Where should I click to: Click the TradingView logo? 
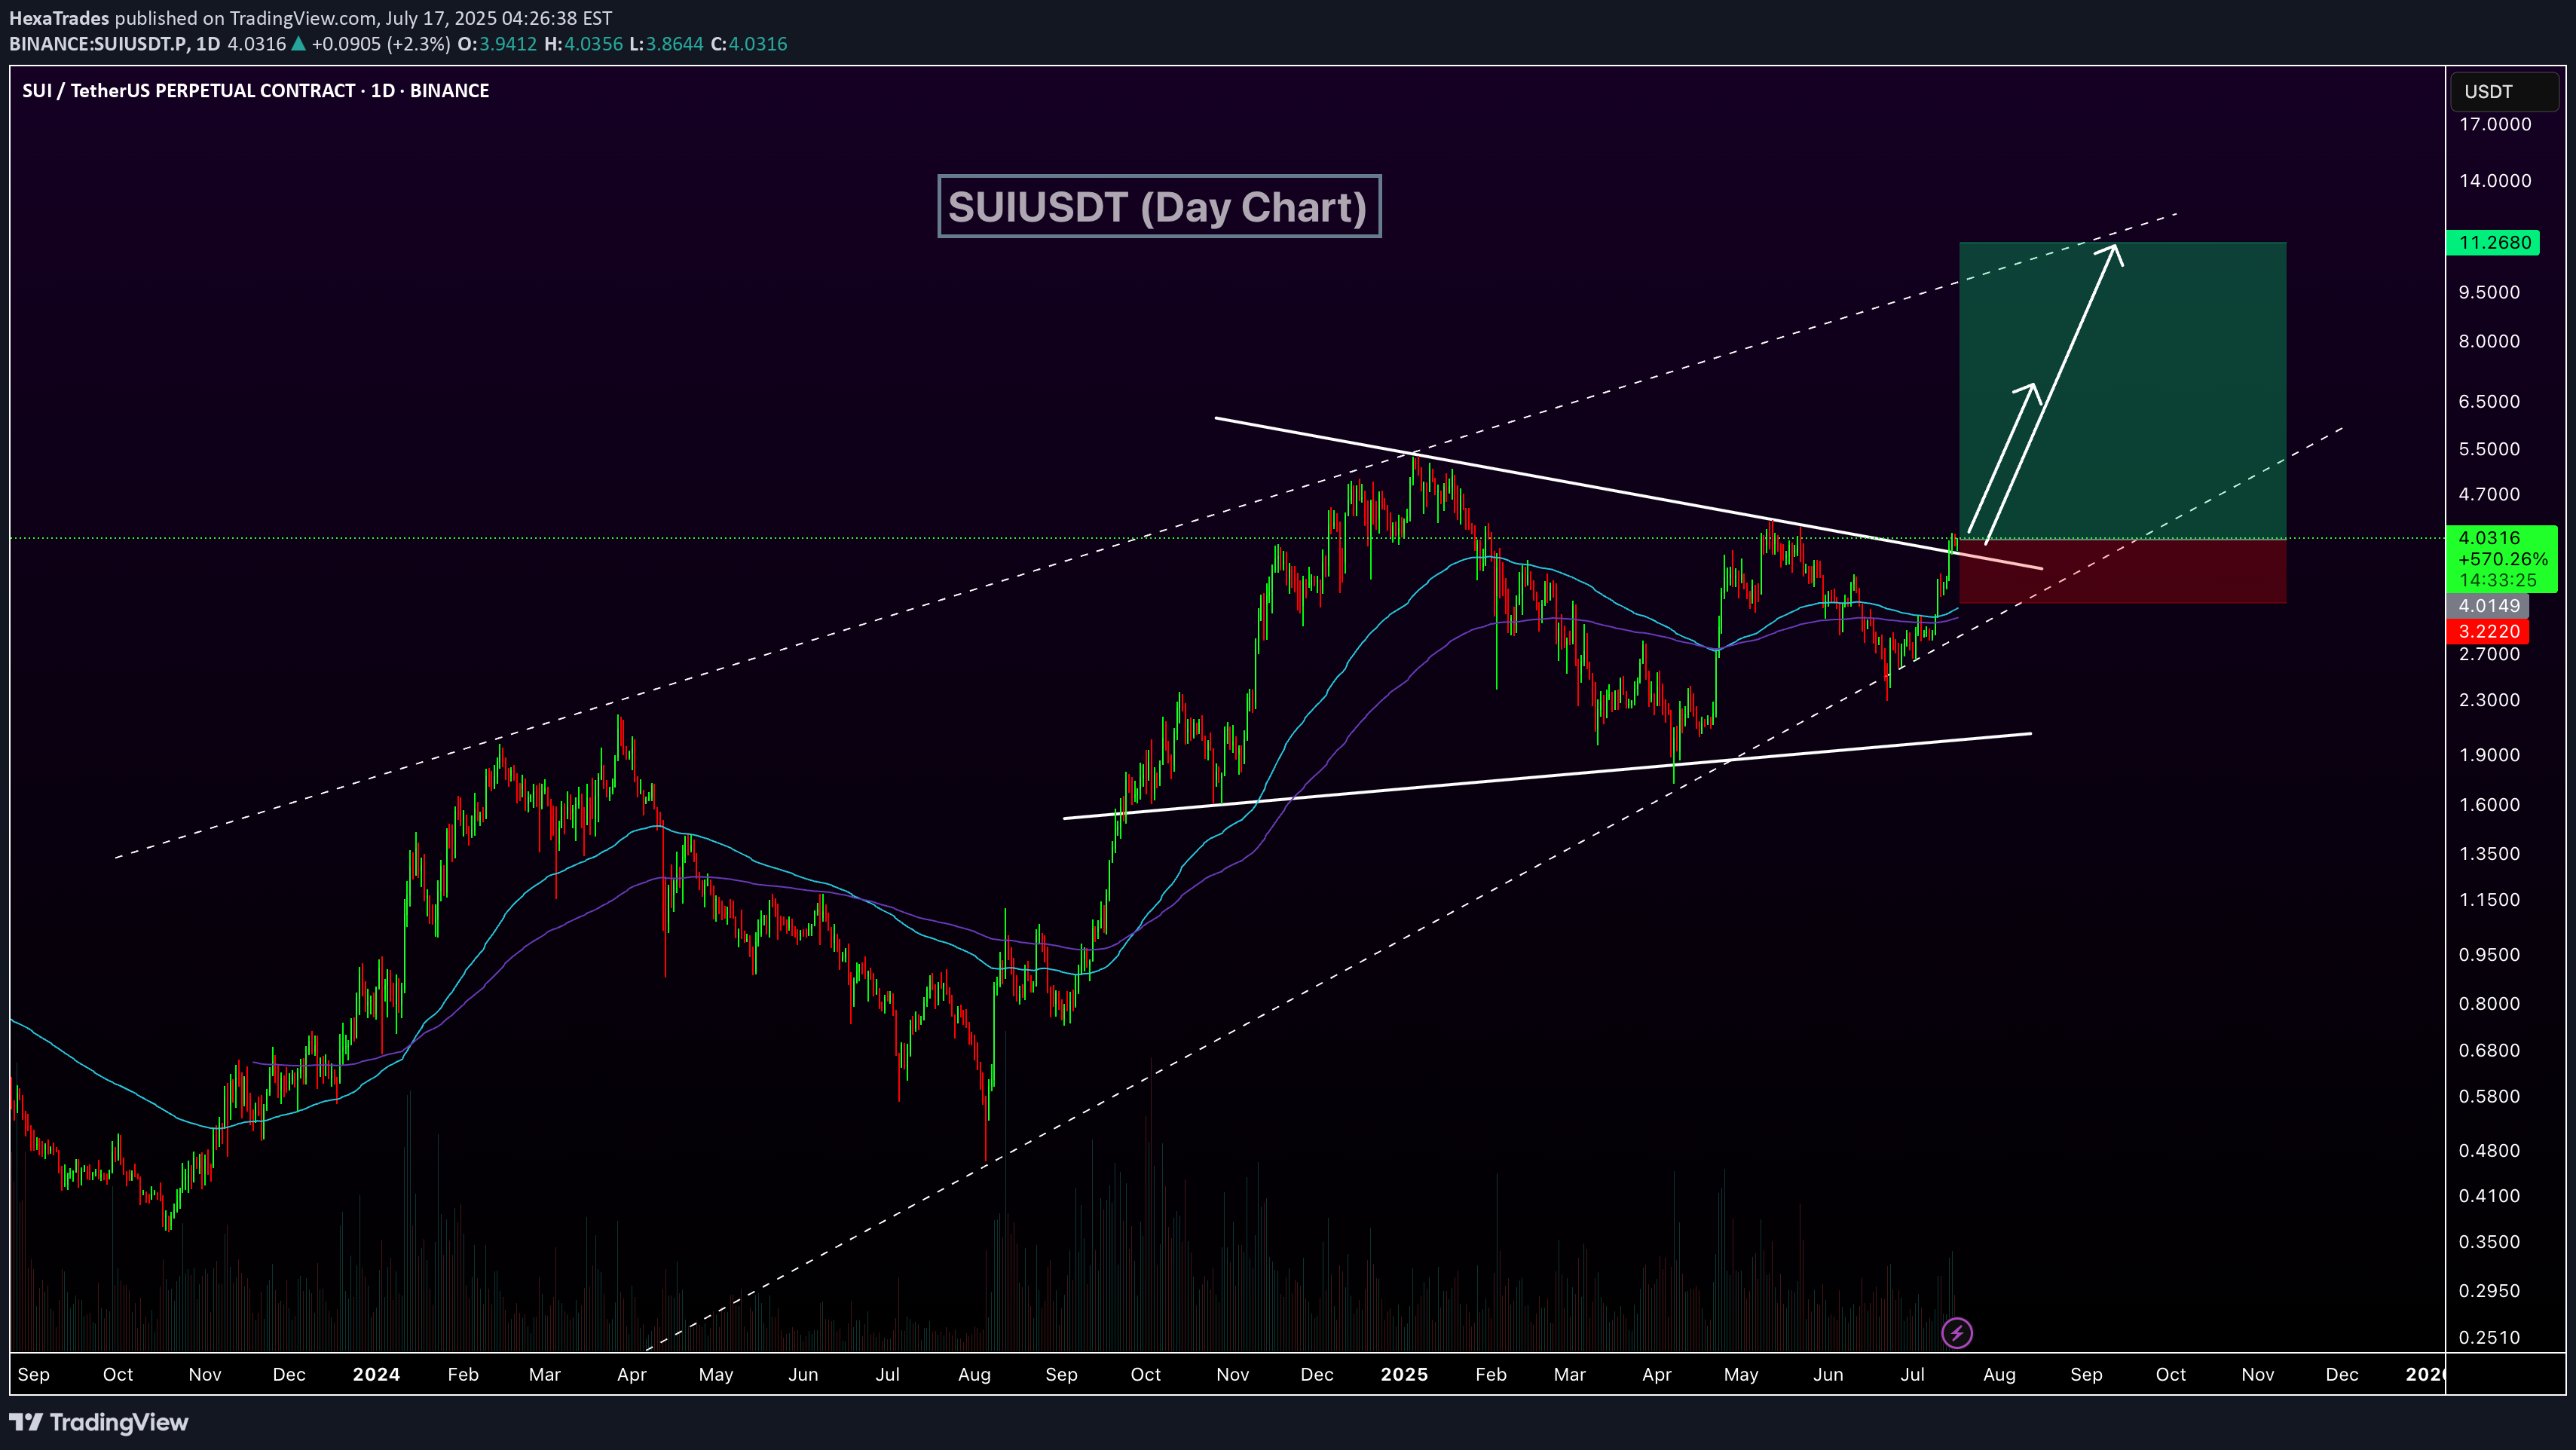[x=99, y=1422]
